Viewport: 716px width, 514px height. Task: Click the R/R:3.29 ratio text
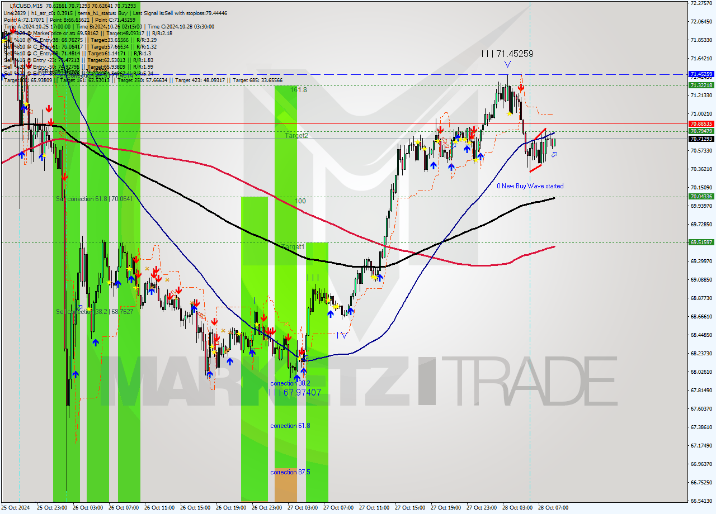[145, 40]
